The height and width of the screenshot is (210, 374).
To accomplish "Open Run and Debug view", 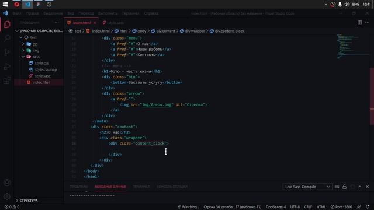I will click(7, 66).
